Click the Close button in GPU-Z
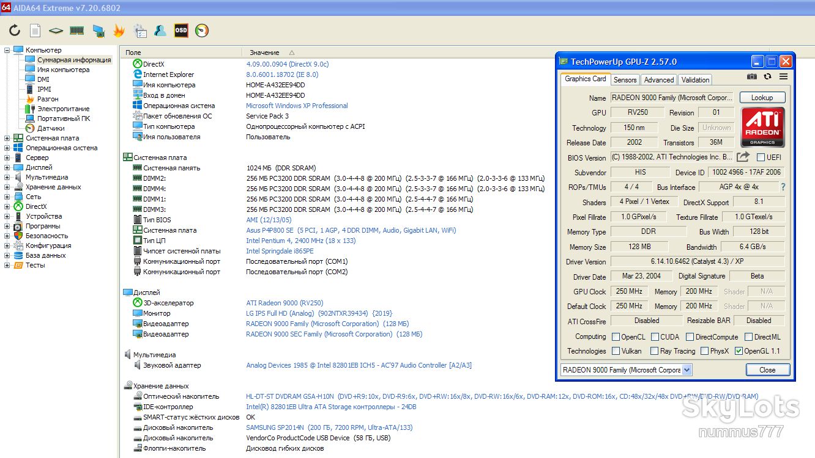The image size is (815, 458). tap(767, 369)
